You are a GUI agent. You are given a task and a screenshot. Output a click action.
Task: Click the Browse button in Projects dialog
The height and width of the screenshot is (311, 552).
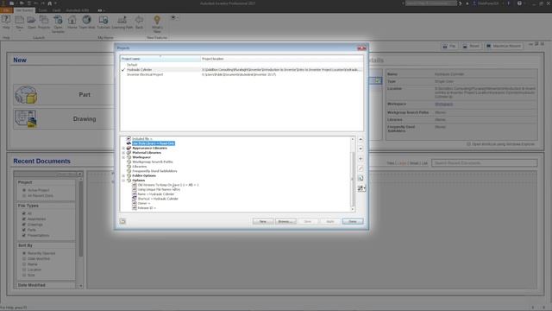pos(285,221)
